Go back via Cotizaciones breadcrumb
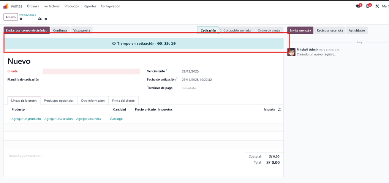 (27, 15)
